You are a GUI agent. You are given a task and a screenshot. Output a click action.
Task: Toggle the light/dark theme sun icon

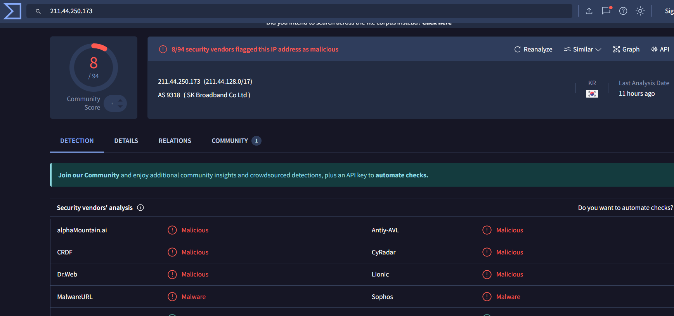pyautogui.click(x=640, y=11)
